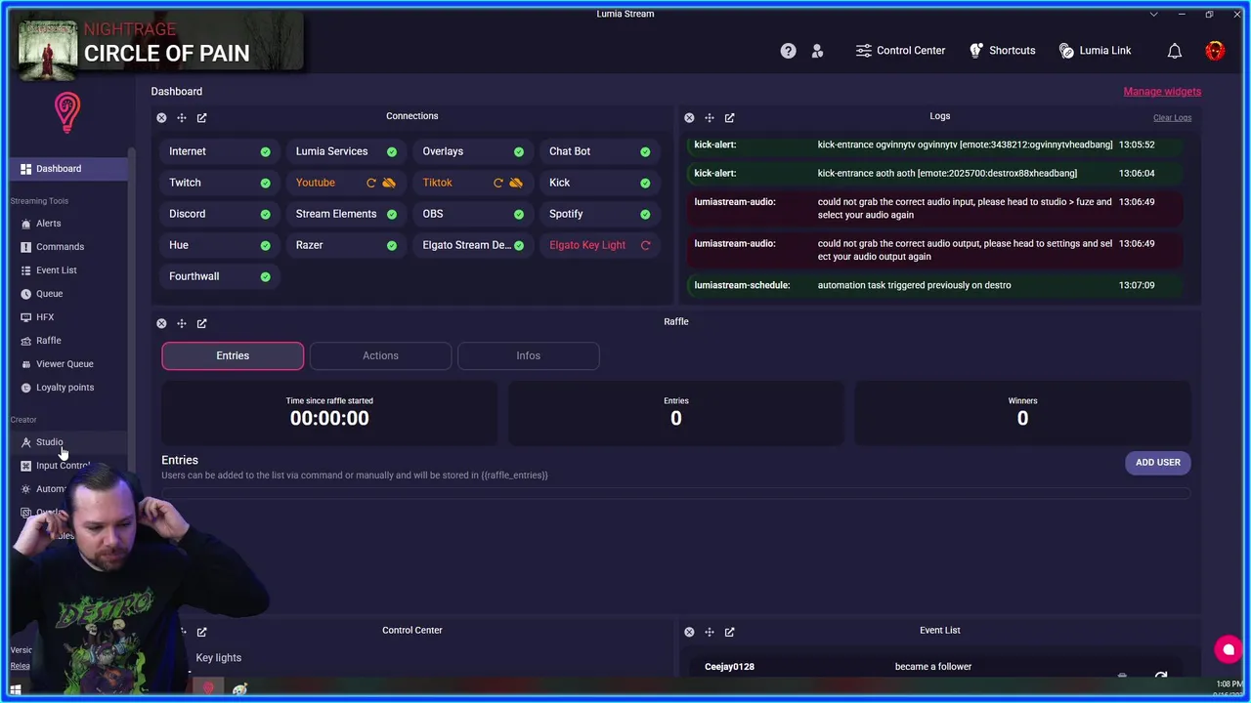Click the Kick connection chip
This screenshot has width=1251, height=703.
coord(600,183)
